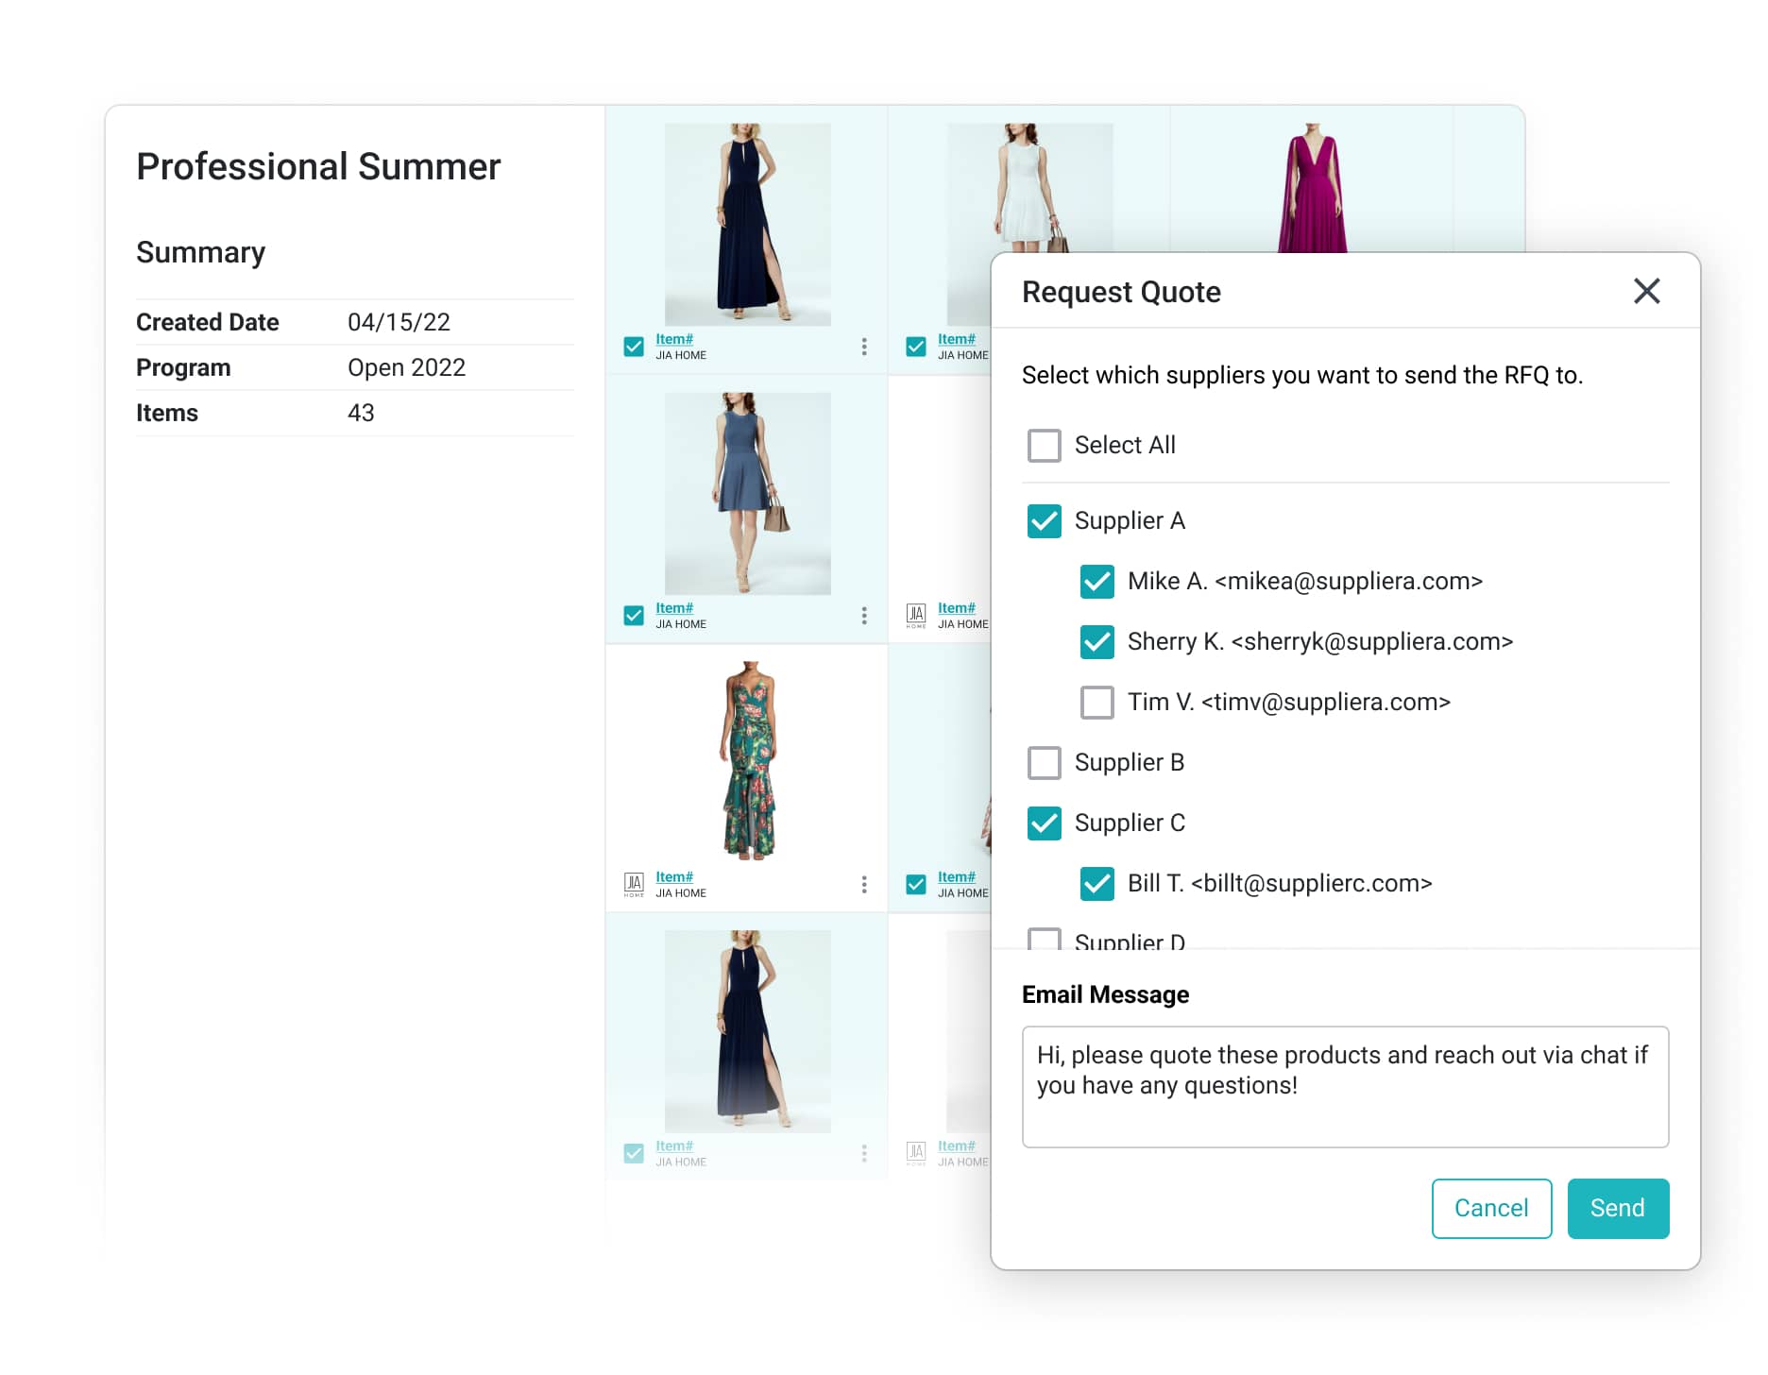Image resolution: width=1768 pixels, height=1375 pixels.
Task: Tick the Supplier B checkbox
Action: point(1044,763)
